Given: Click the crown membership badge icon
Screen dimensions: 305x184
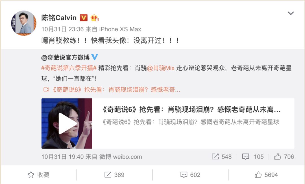Looking at the screenshot, I should click(x=95, y=18).
